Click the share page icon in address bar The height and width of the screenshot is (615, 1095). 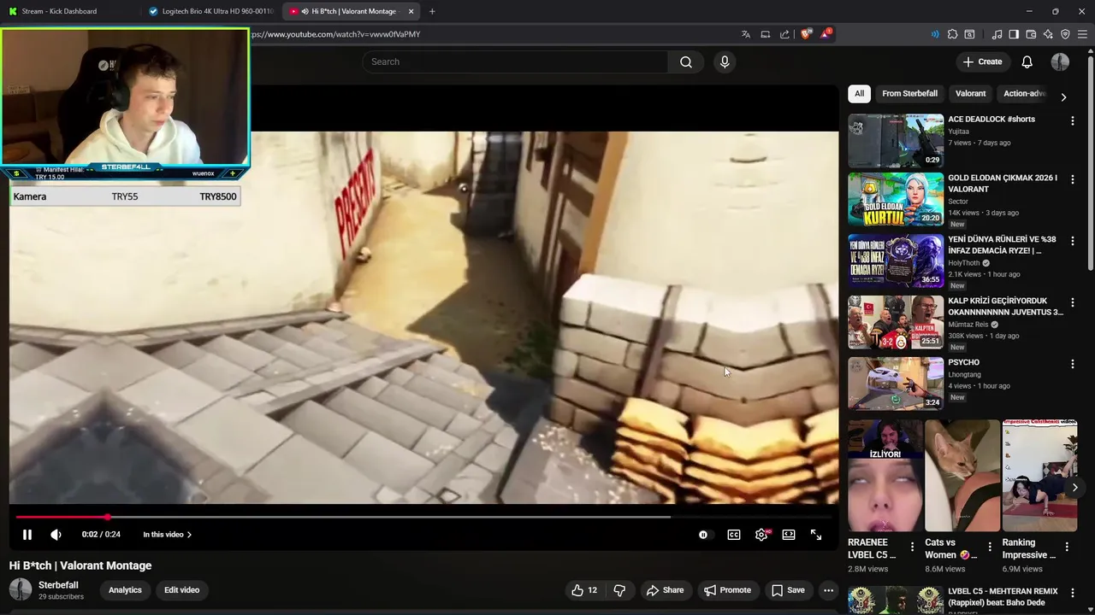[x=784, y=34]
